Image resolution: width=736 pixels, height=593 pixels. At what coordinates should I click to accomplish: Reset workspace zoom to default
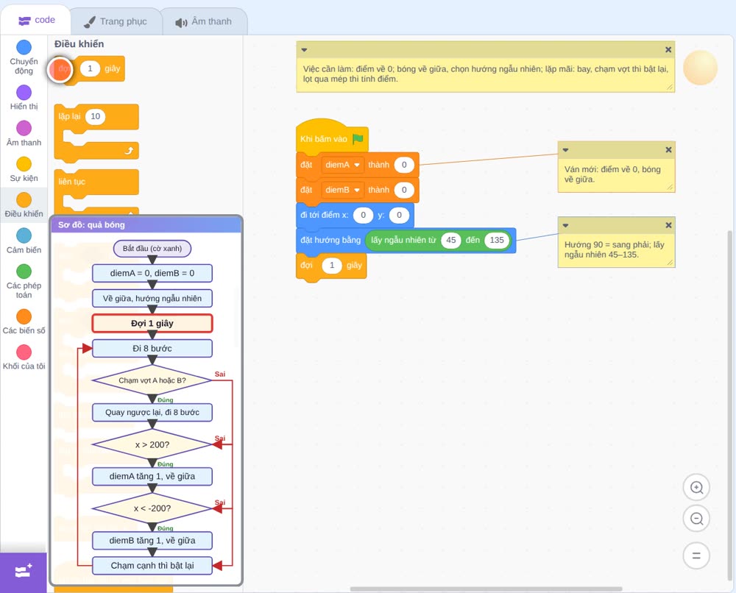pos(696,555)
